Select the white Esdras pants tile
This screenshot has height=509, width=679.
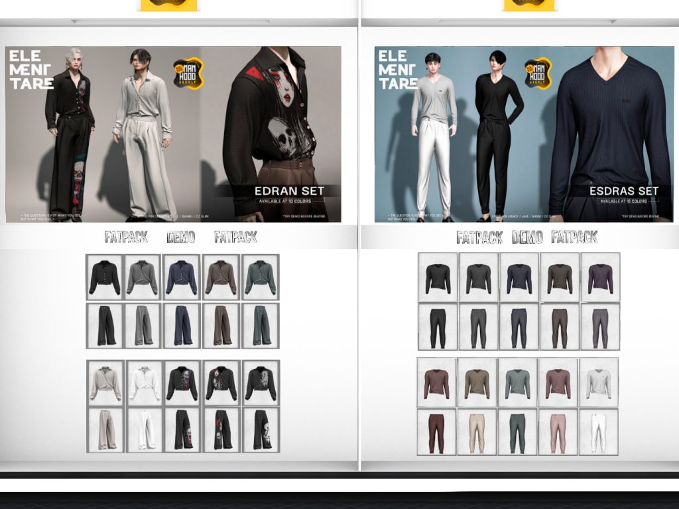[599, 432]
